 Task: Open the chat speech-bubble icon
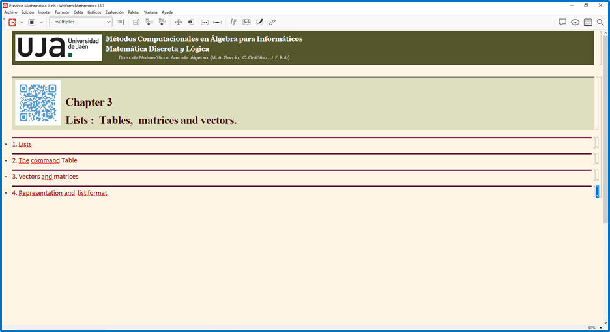click(562, 22)
